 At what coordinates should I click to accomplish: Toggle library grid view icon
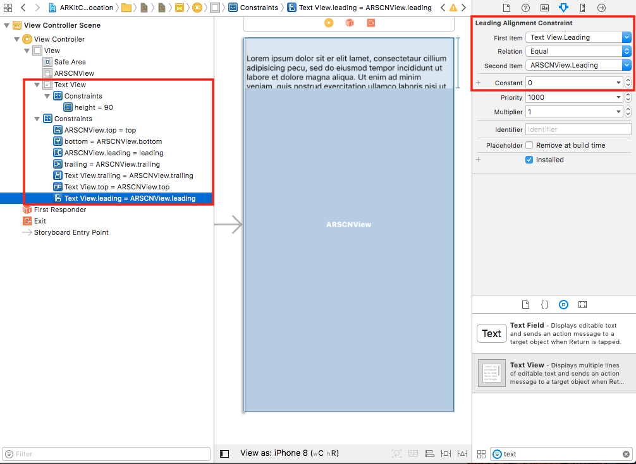(481, 454)
